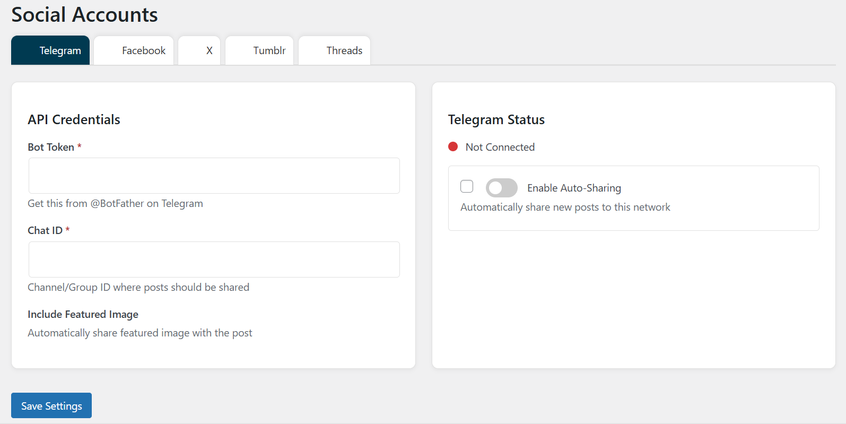Click the Save Settings button
Viewport: 846px width, 424px height.
51,405
